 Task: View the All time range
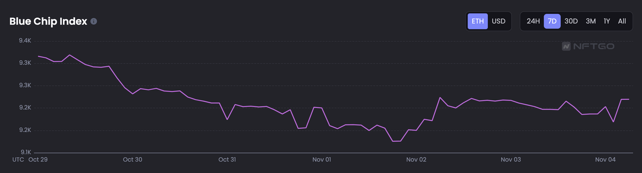[x=622, y=21]
